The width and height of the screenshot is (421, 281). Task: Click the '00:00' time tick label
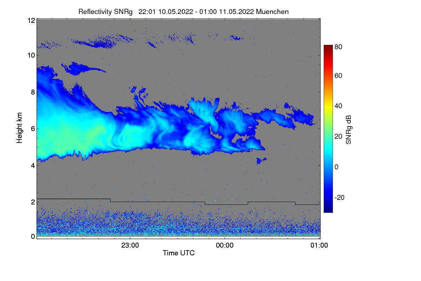click(x=225, y=246)
